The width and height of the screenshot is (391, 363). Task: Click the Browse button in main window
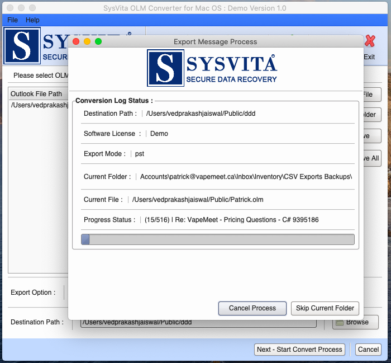tap(355, 322)
